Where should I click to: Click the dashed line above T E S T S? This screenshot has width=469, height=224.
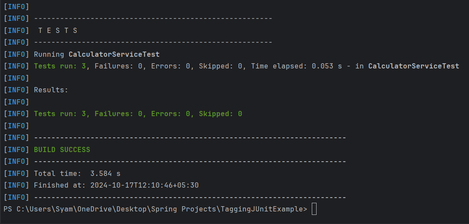pos(153,19)
